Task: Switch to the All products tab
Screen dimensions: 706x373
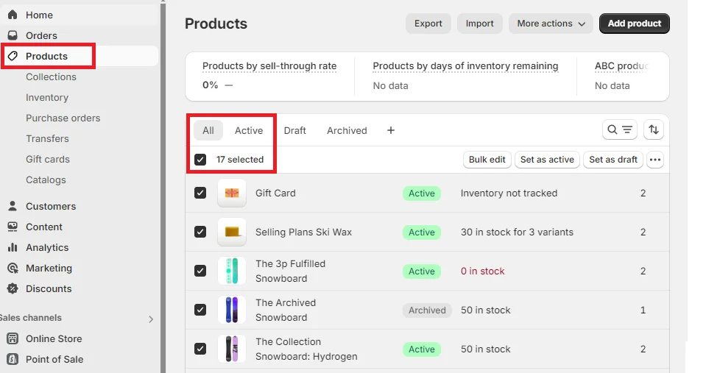Action: (208, 130)
